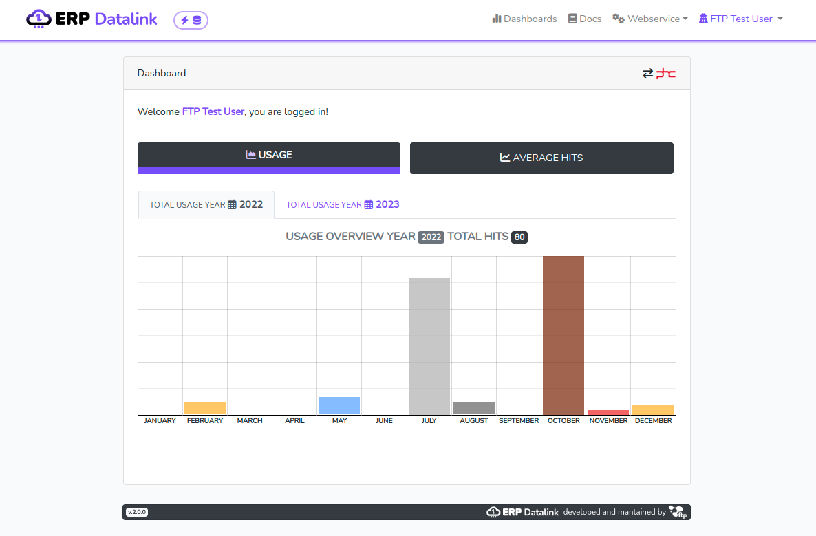Click the FTP Test User welcome link
Screen dimensions: 816x536
[213, 111]
